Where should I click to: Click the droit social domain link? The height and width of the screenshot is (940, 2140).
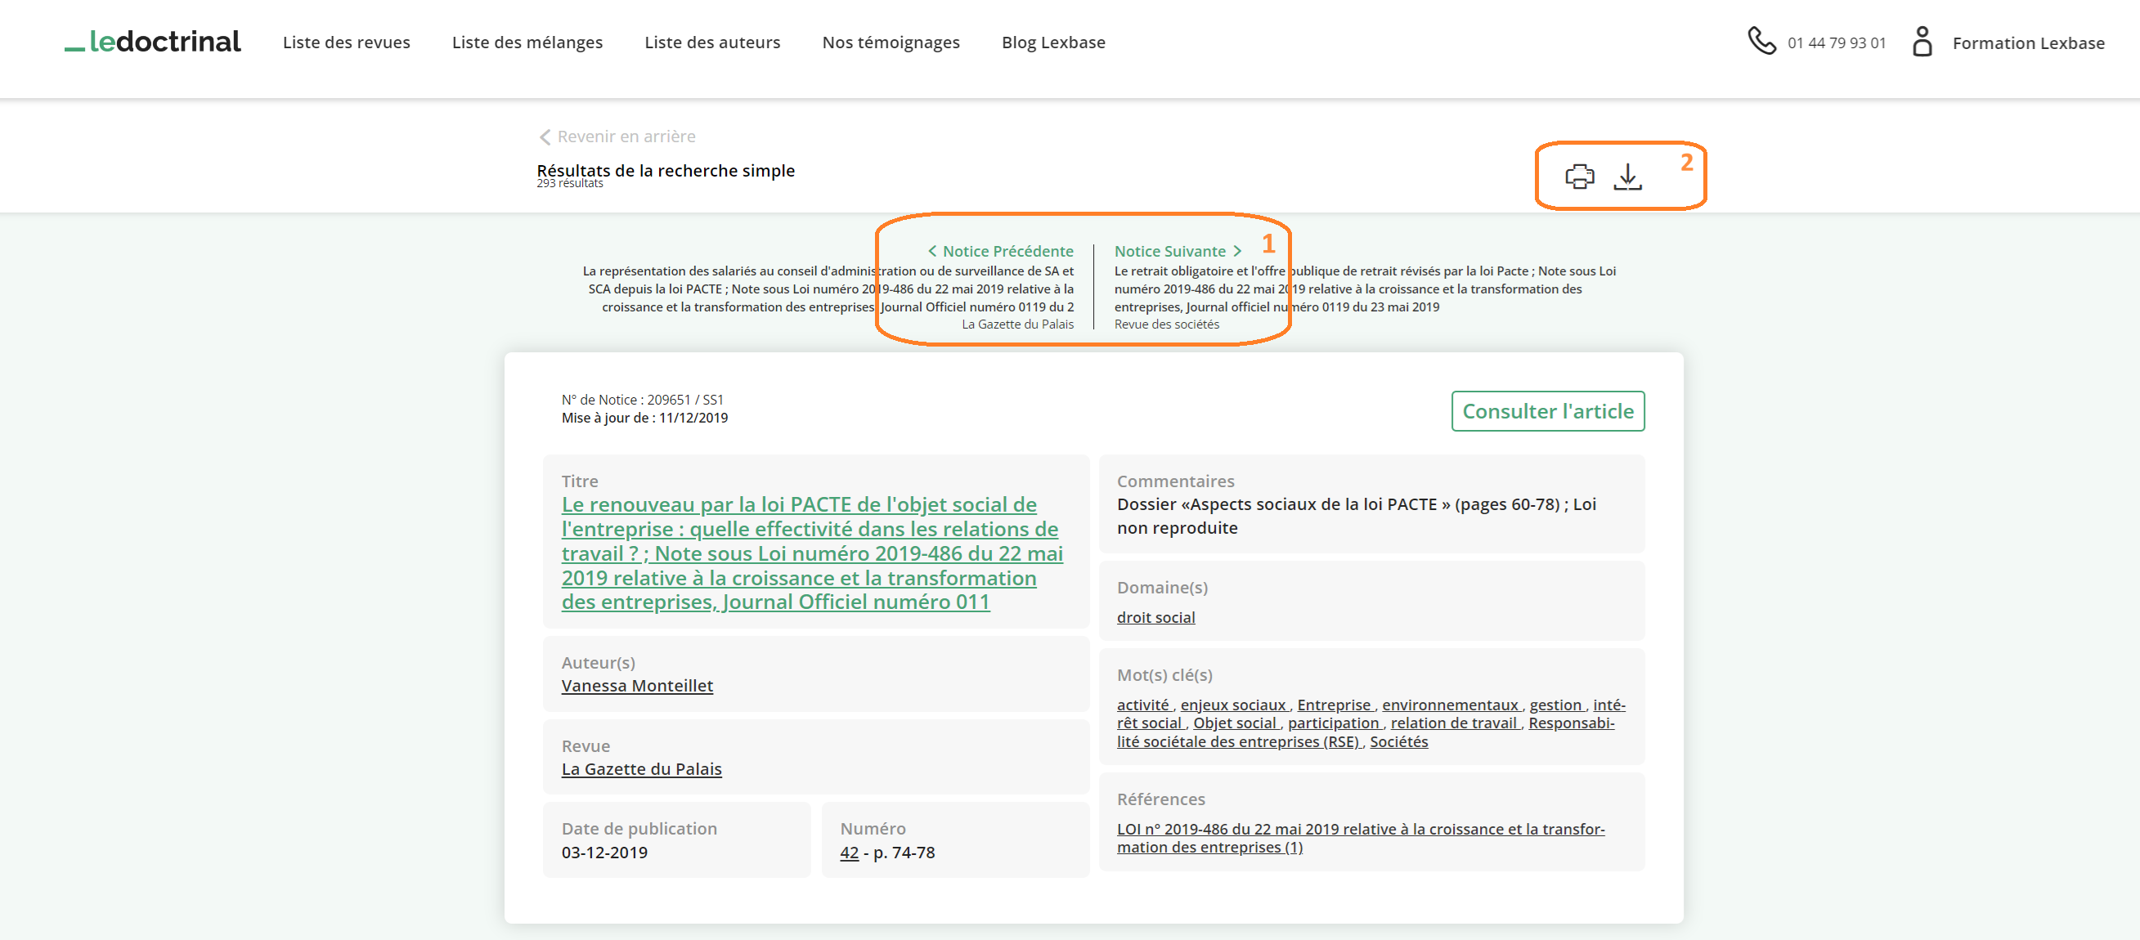1155,617
